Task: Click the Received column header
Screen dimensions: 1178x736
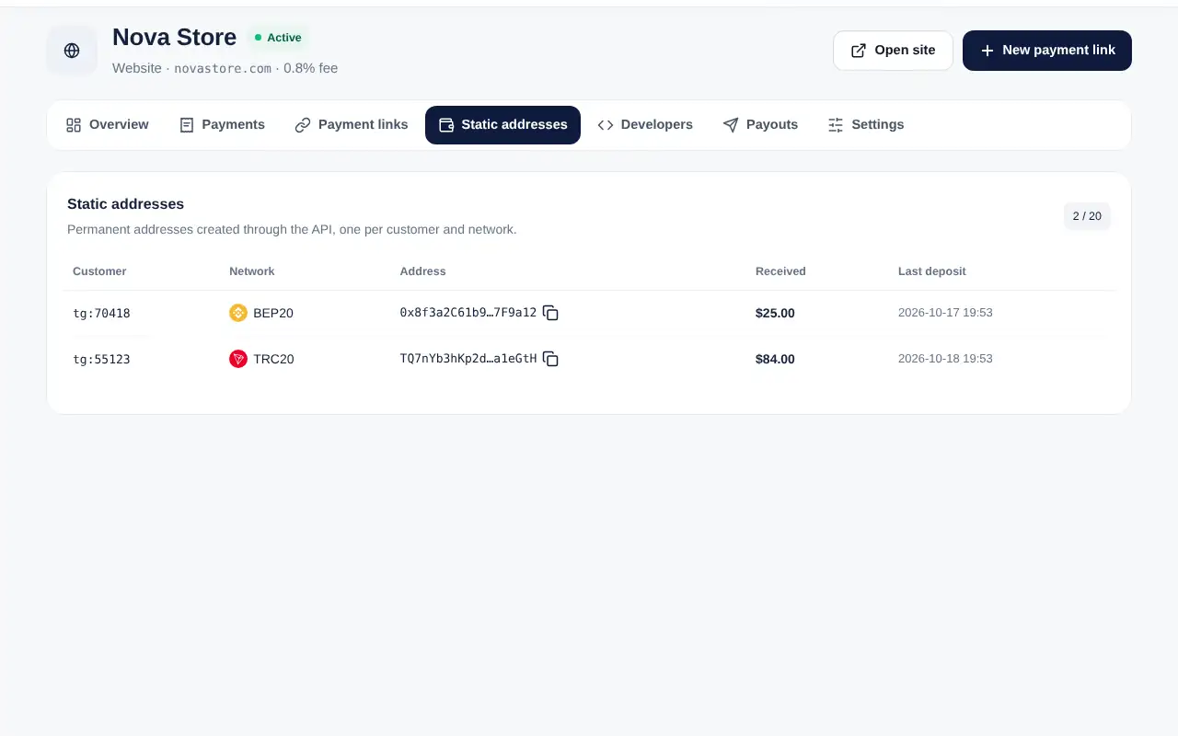Action: (780, 271)
